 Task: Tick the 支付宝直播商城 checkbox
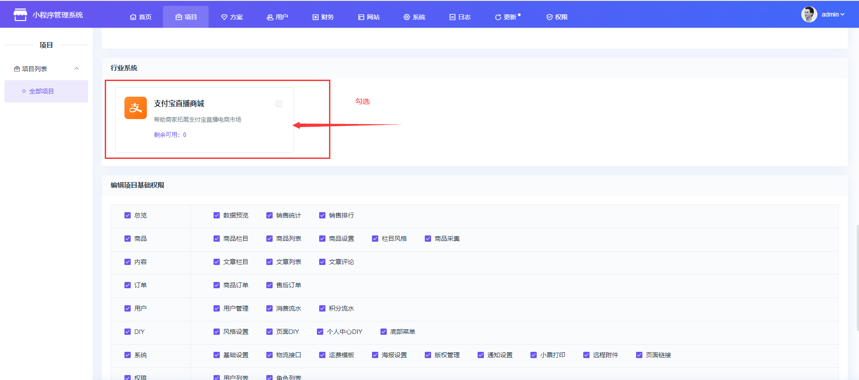pos(279,104)
